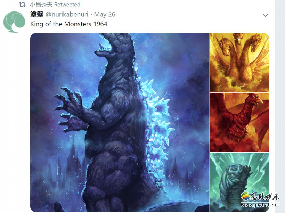Viewport: 285px width, 213px height.
Task: Open the golden King Ghidorah artwork
Action: tap(239, 63)
